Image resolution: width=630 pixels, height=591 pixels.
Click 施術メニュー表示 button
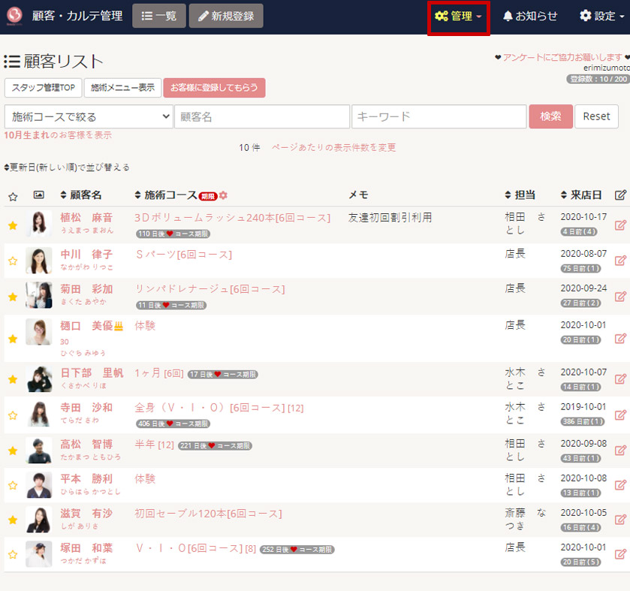coord(122,88)
